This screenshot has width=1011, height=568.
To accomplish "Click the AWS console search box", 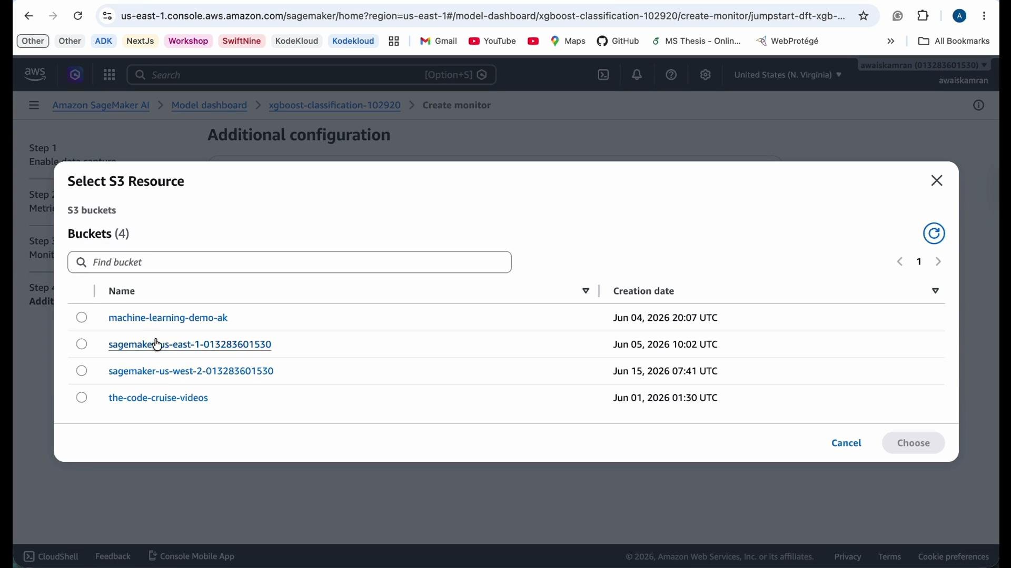I will click(x=312, y=75).
